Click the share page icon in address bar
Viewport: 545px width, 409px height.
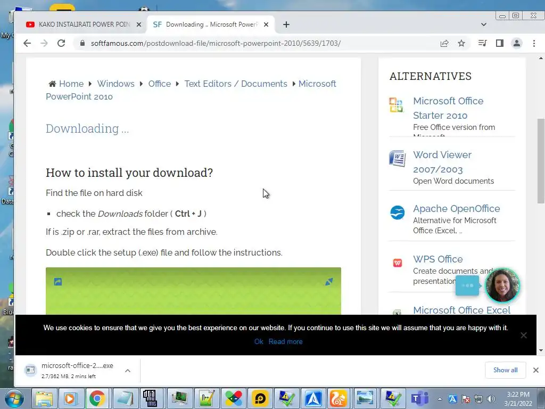[444, 44]
